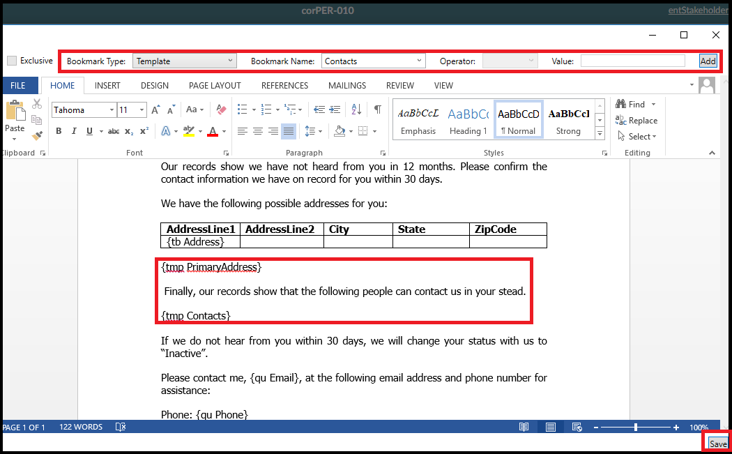Expand the Styles gallery
The image size is (732, 454).
click(x=600, y=134)
